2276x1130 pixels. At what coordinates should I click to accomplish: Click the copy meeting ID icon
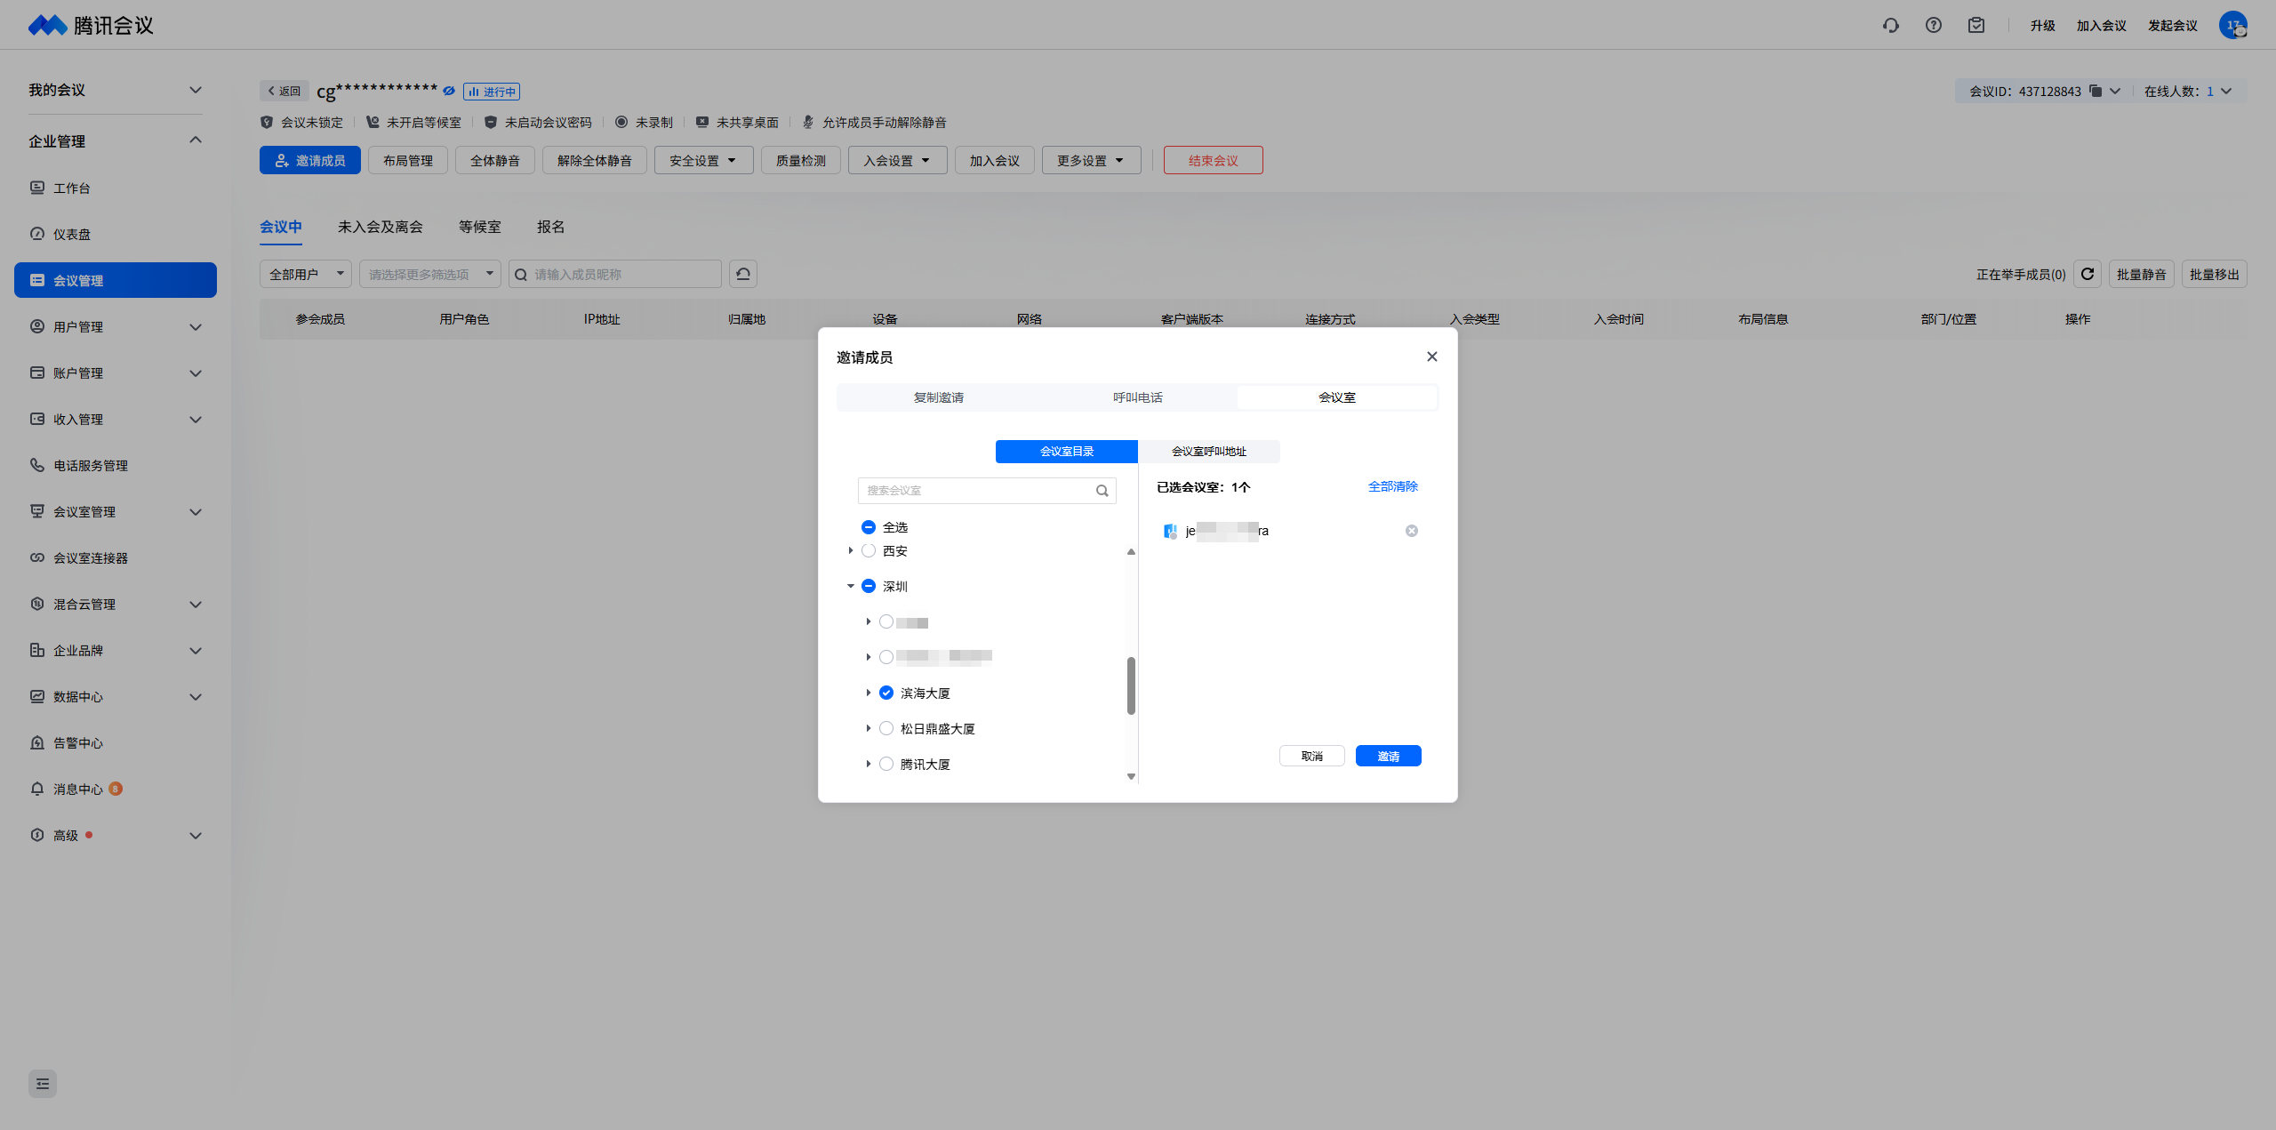2096,91
